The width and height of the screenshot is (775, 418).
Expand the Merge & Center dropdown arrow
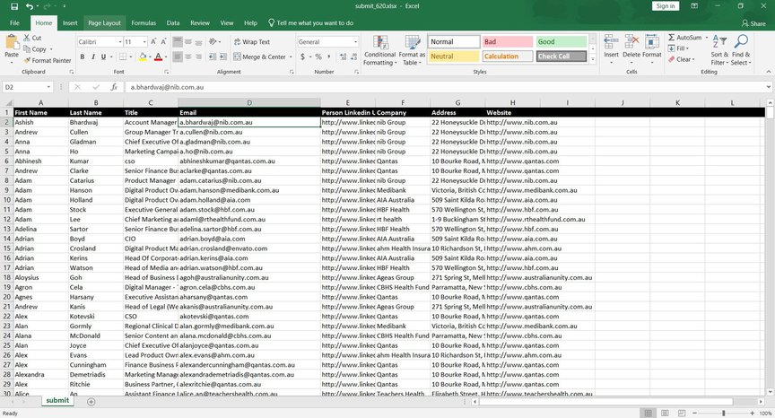click(290, 57)
